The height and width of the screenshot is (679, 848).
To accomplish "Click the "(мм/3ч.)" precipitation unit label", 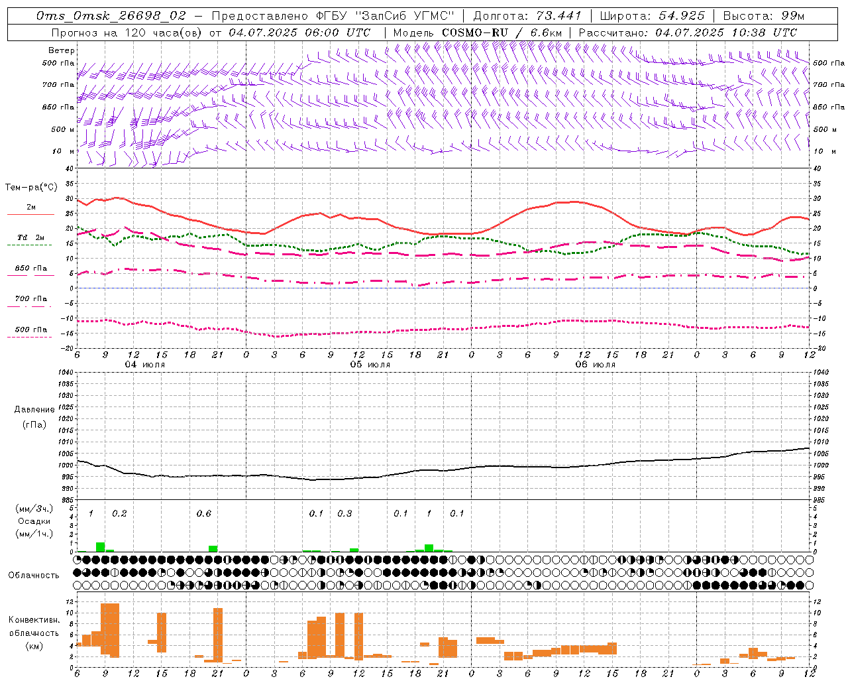I will tap(34, 509).
